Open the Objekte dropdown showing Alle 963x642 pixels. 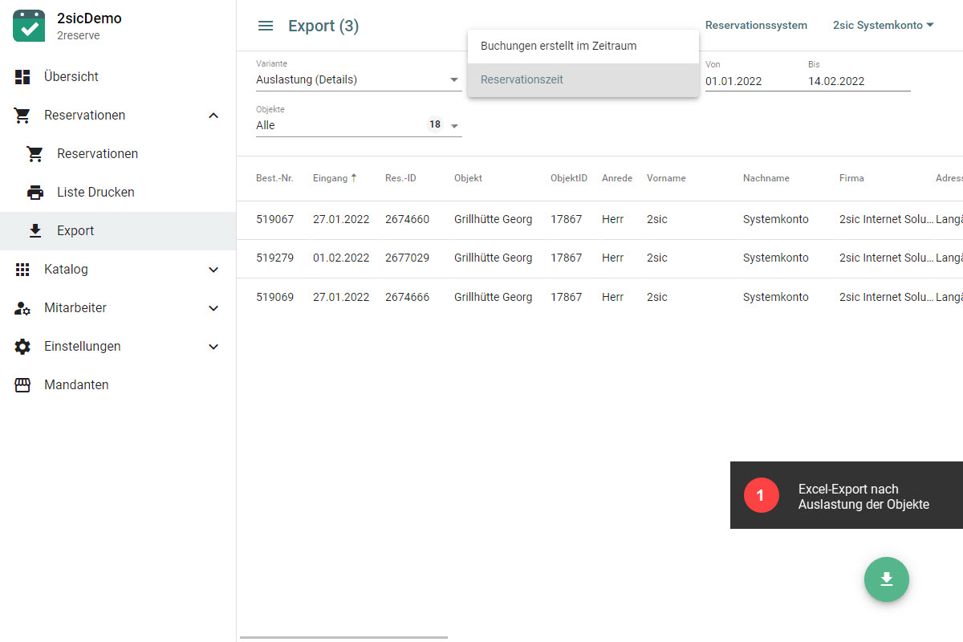[x=358, y=125]
